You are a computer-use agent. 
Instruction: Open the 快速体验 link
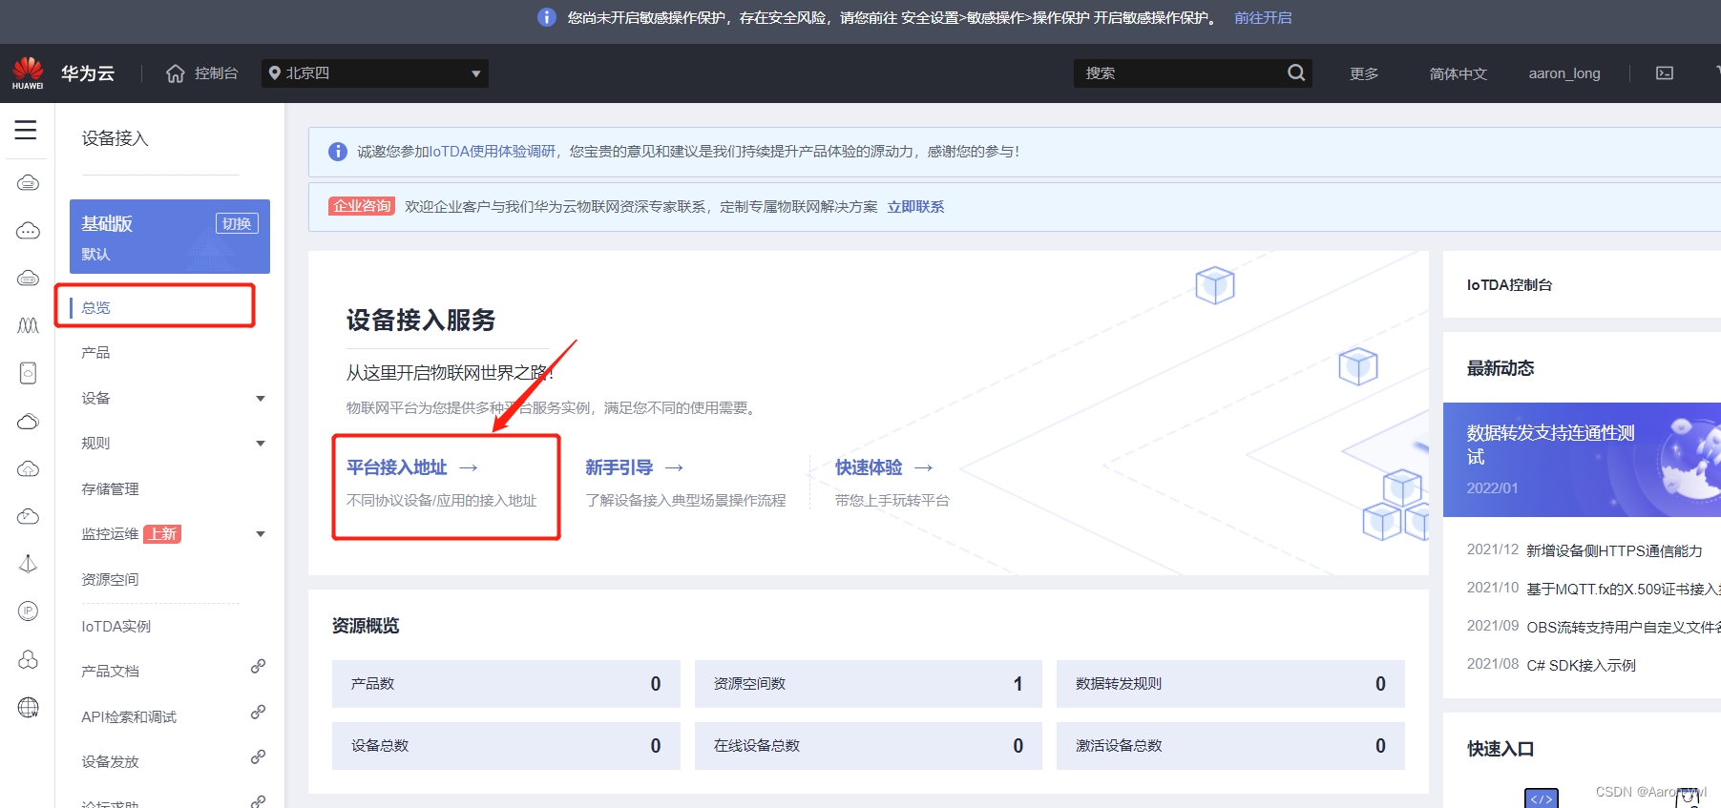tap(869, 467)
